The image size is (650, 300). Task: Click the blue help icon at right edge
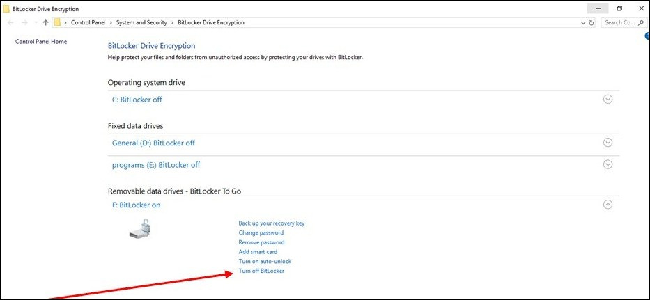tap(647, 36)
